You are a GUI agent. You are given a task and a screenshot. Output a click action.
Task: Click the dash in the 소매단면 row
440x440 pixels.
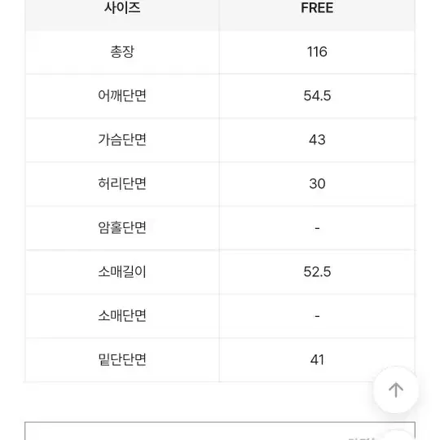tap(317, 316)
